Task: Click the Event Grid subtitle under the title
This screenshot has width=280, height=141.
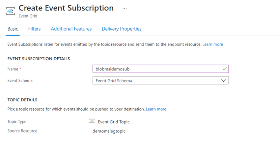Action: click(x=28, y=16)
